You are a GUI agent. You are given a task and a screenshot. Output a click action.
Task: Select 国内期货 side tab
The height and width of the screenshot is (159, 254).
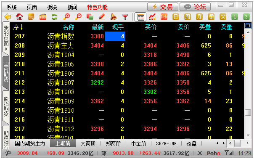[6, 72]
